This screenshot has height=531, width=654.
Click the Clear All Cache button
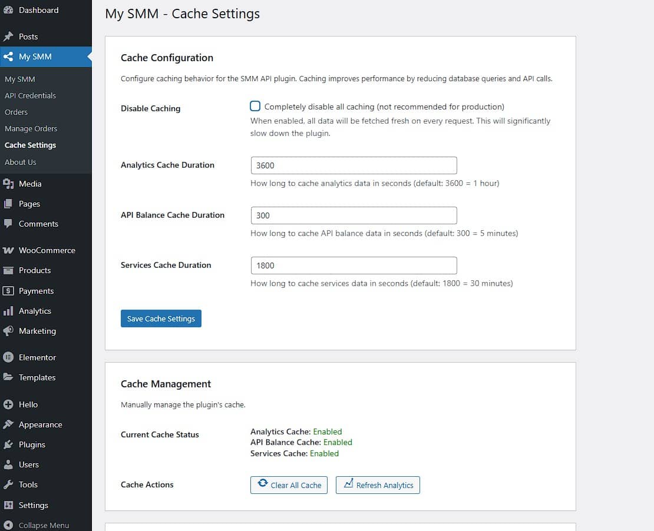pyautogui.click(x=289, y=485)
